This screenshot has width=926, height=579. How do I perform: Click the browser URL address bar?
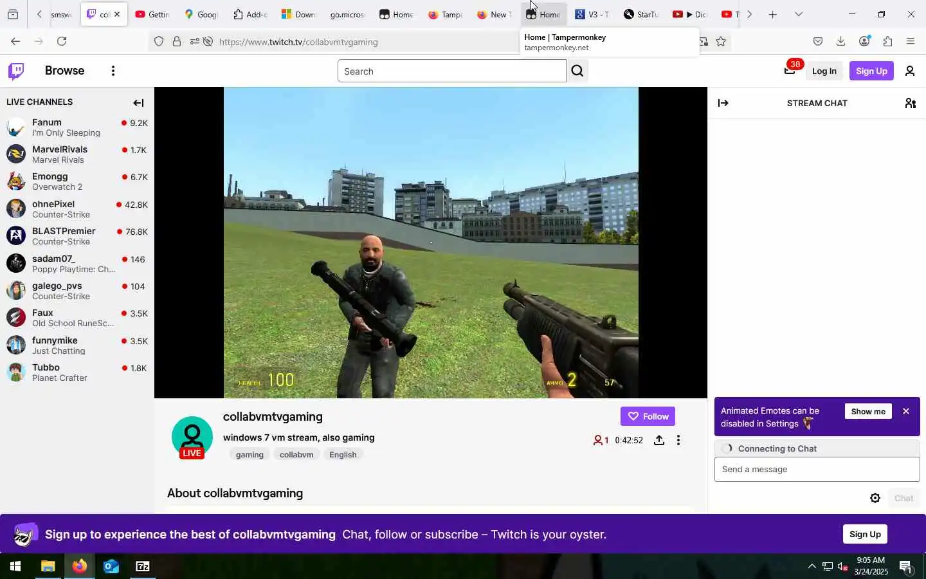click(367, 42)
